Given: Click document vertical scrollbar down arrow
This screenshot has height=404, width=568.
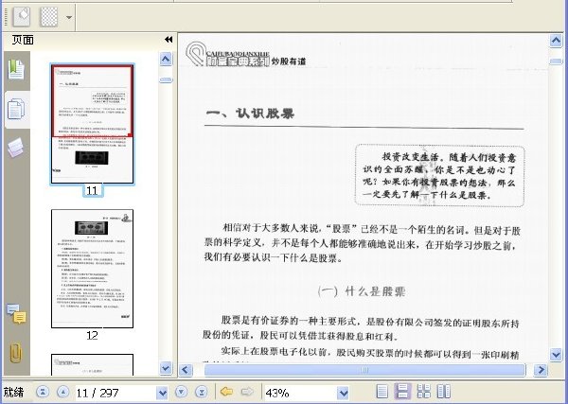Looking at the screenshot, I should pos(556,354).
